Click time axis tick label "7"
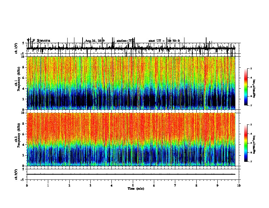269x208 pixels. coord(175,186)
